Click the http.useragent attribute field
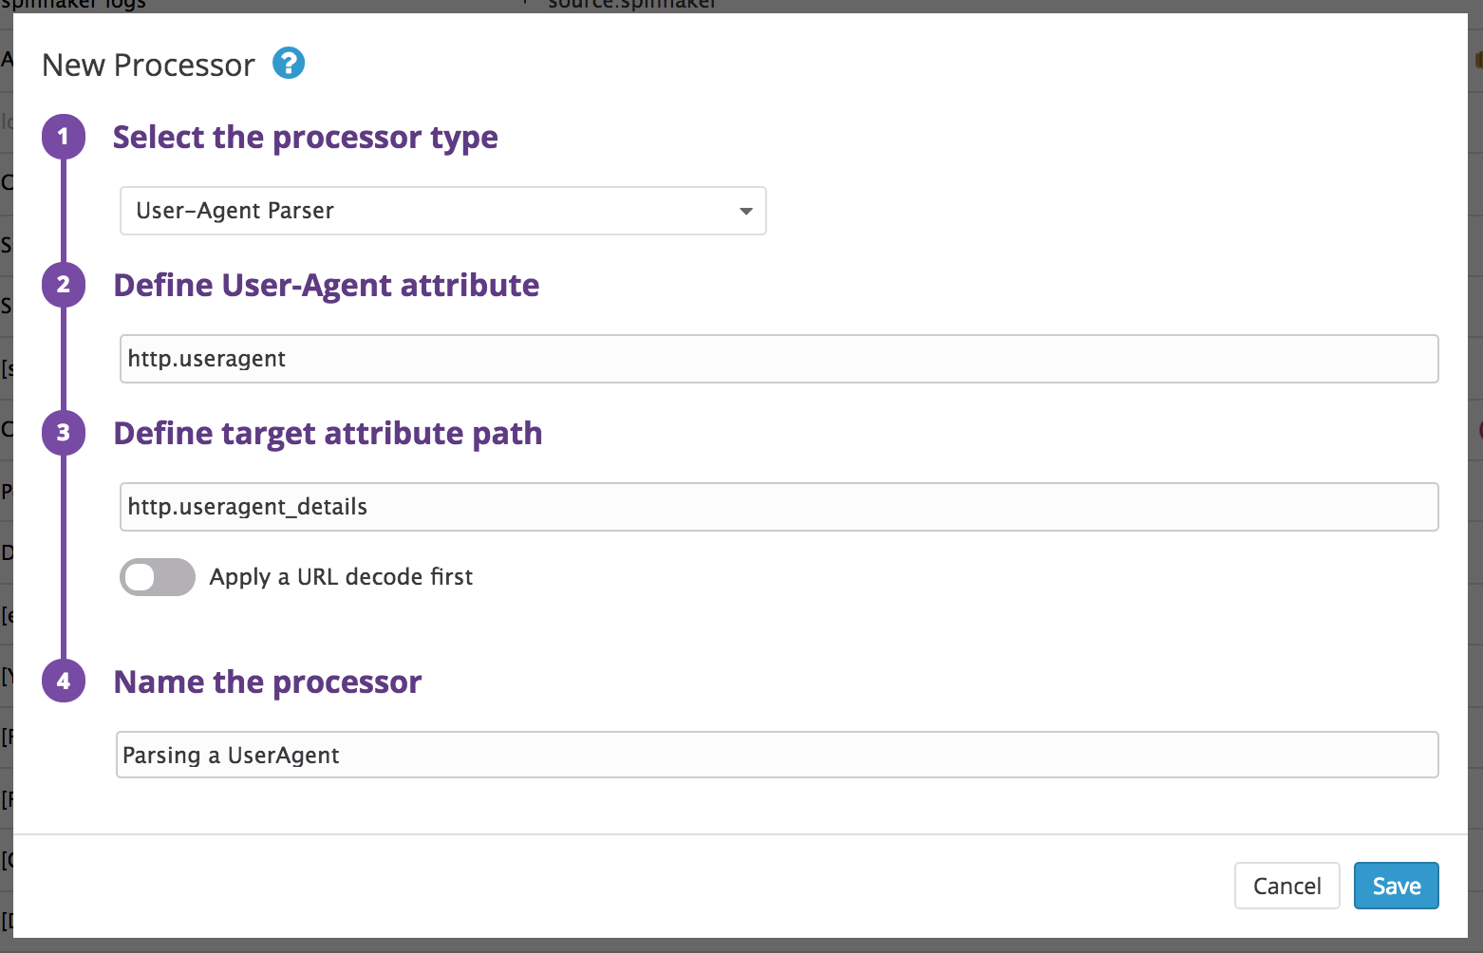Image resolution: width=1483 pixels, height=953 pixels. coord(779,359)
